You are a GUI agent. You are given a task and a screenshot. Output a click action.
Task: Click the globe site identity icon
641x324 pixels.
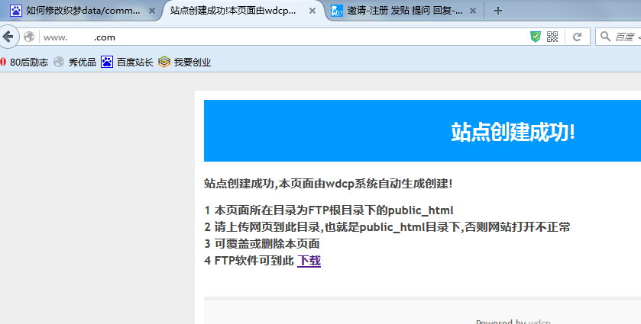[x=29, y=37]
